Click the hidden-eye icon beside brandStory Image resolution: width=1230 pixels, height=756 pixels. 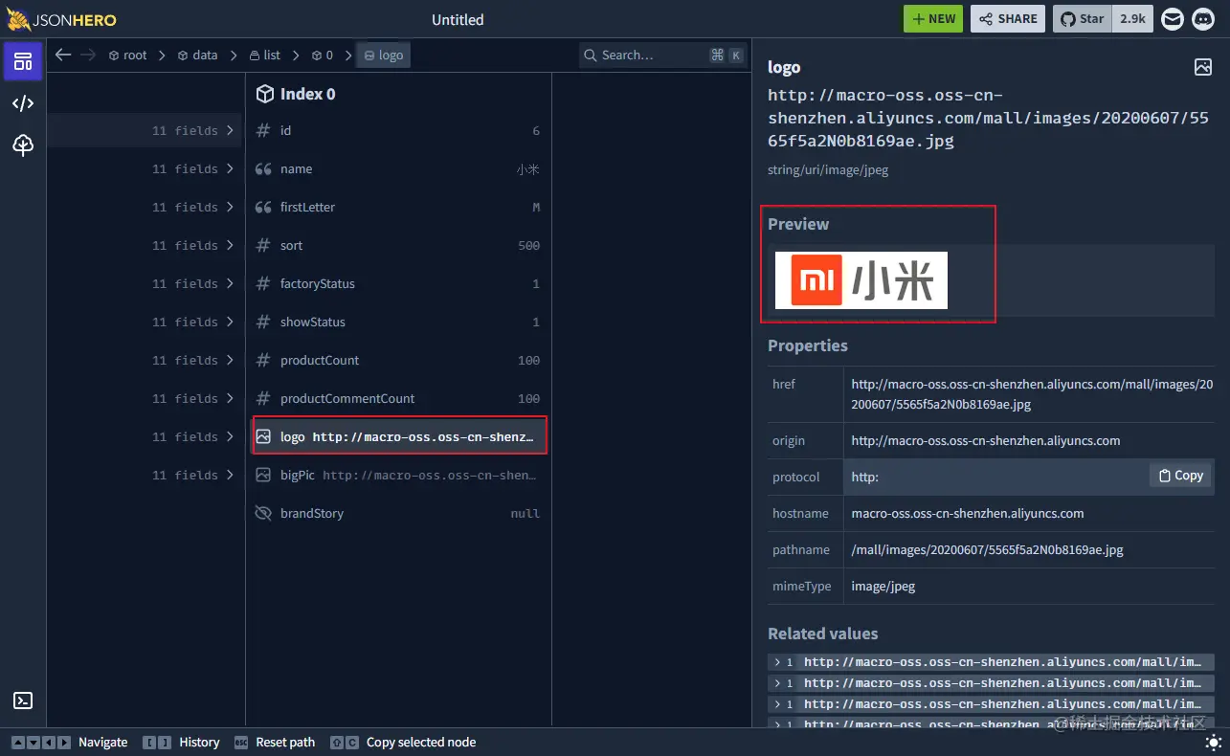coord(263,513)
